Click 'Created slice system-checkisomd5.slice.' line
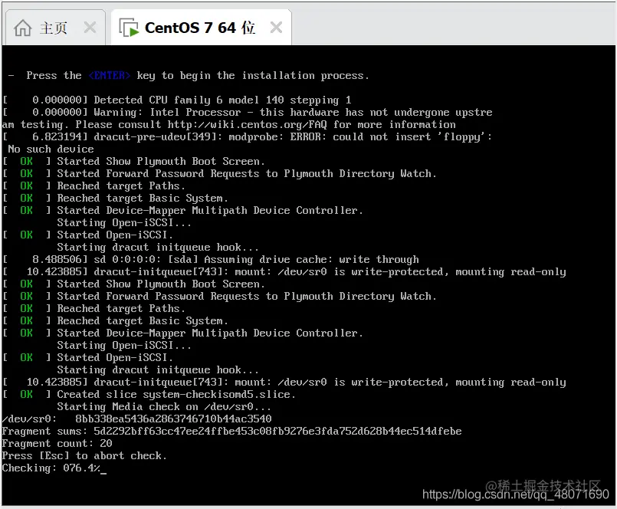This screenshot has width=617, height=509. coord(149,395)
